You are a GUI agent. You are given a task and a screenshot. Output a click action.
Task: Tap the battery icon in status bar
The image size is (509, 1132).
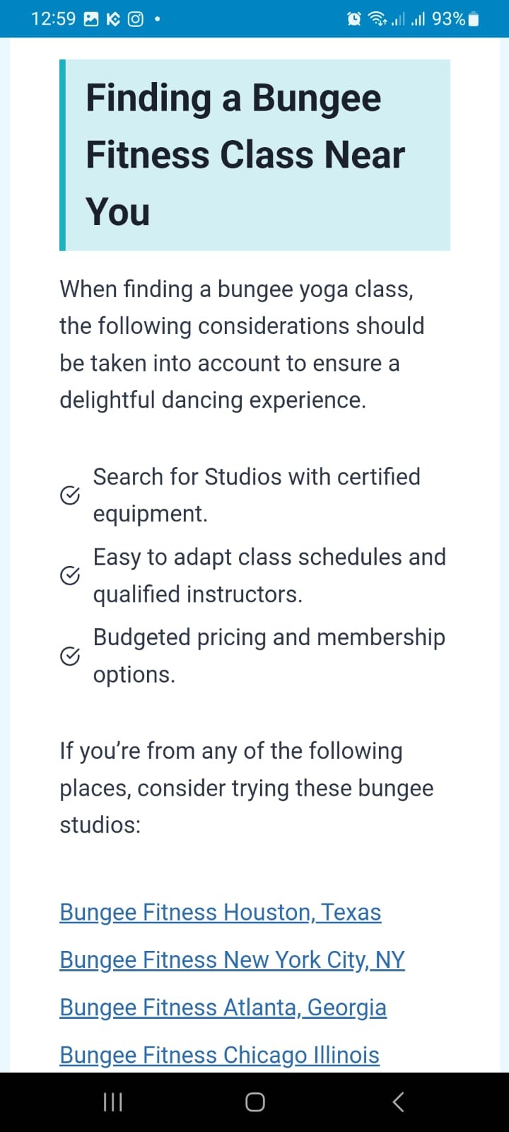pos(474,19)
